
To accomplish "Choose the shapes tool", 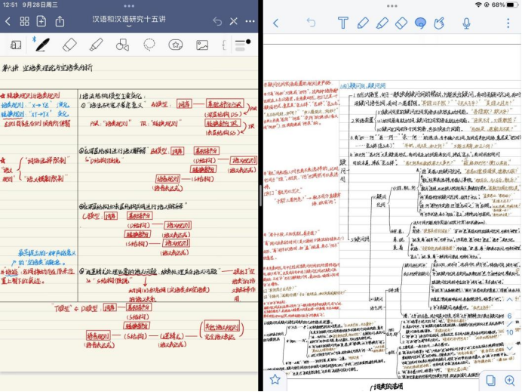I will (x=122, y=45).
